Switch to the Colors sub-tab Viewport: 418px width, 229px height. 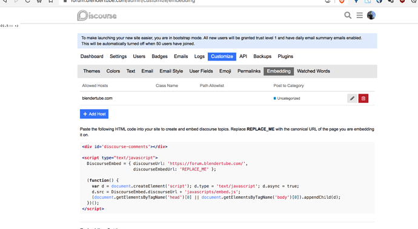click(113, 71)
